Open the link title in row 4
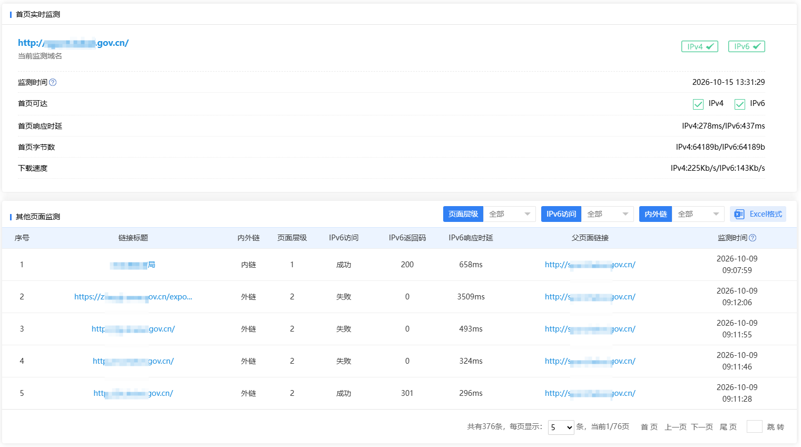 (133, 361)
